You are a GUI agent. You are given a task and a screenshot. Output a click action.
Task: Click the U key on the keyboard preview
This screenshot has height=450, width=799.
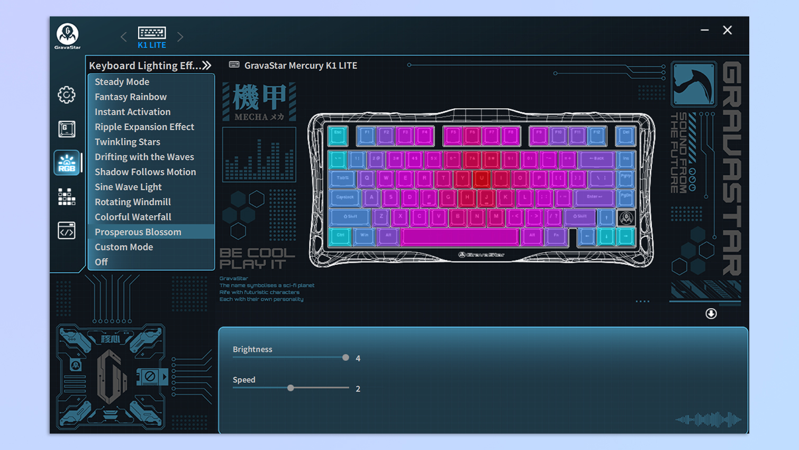coord(482,179)
